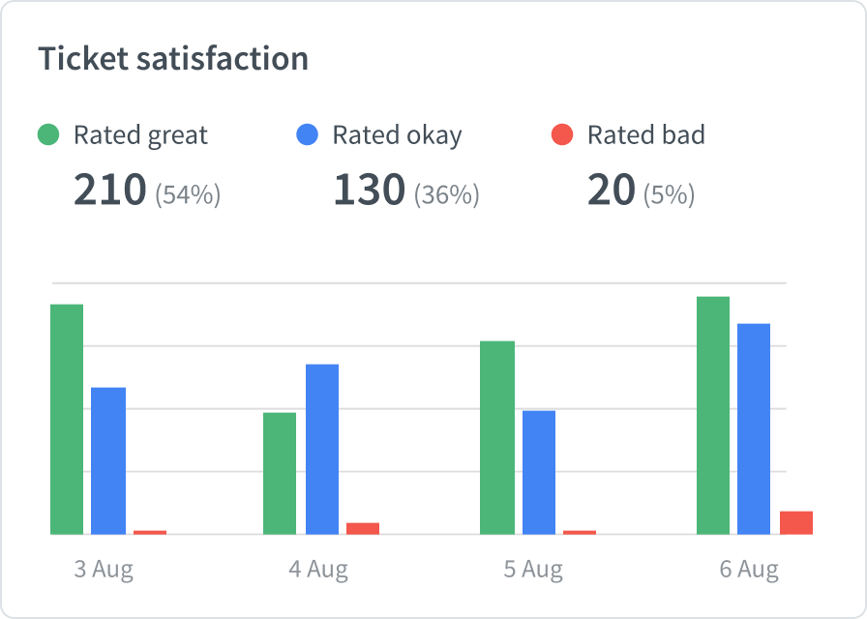Click the 130 rated okay count
Image resolution: width=867 pixels, height=619 pixels.
coord(369,191)
